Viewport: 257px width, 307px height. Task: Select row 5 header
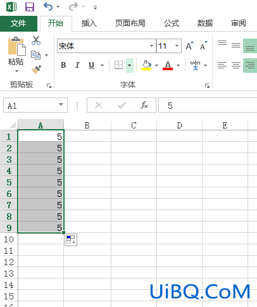tap(9, 182)
